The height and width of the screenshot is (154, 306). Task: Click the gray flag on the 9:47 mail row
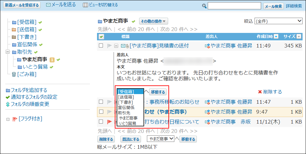click(109, 112)
